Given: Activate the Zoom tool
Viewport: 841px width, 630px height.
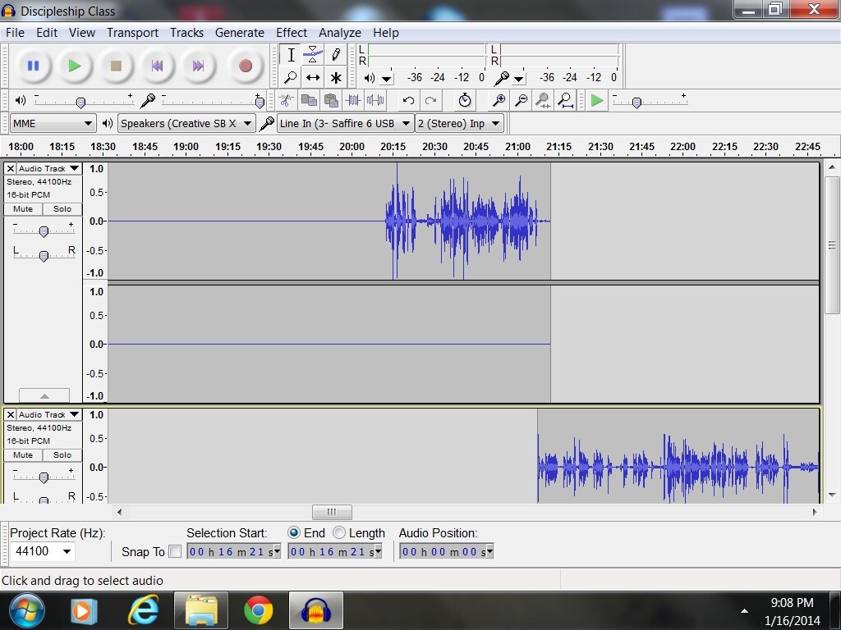Looking at the screenshot, I should (x=290, y=77).
